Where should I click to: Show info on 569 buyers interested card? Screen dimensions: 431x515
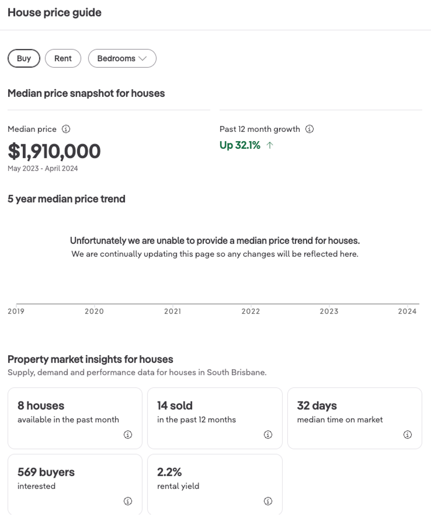click(128, 501)
